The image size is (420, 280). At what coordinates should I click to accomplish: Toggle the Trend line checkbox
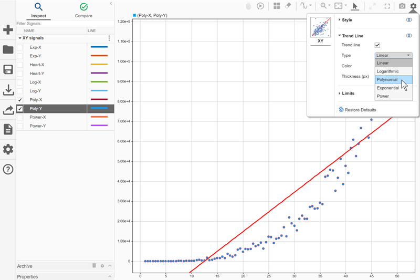[x=377, y=45]
